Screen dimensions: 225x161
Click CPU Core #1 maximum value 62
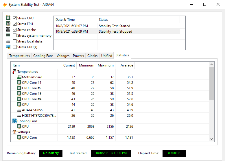coord(112,83)
